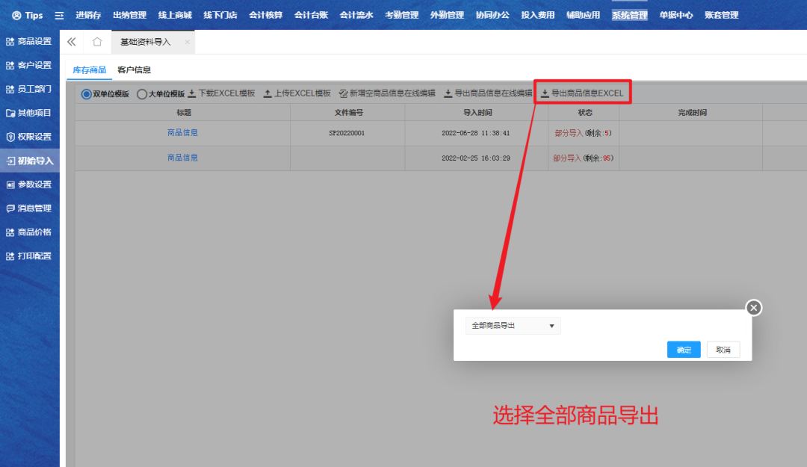Click the 确定 button in the dialog
807x467 pixels.
point(684,350)
